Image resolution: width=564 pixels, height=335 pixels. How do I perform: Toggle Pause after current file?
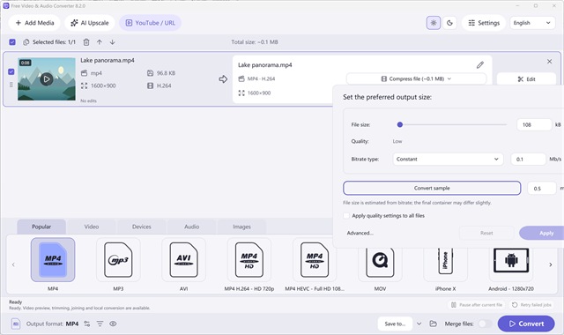(477, 305)
